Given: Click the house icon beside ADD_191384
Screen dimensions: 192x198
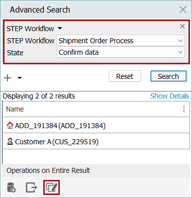Looking at the screenshot, I should click(x=10, y=125).
